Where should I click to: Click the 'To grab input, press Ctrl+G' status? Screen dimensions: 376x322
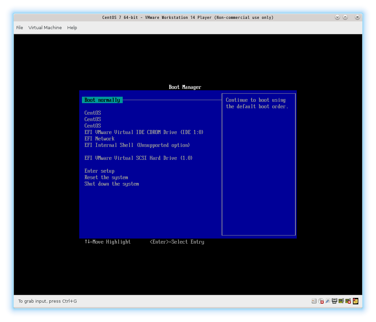[x=48, y=301]
